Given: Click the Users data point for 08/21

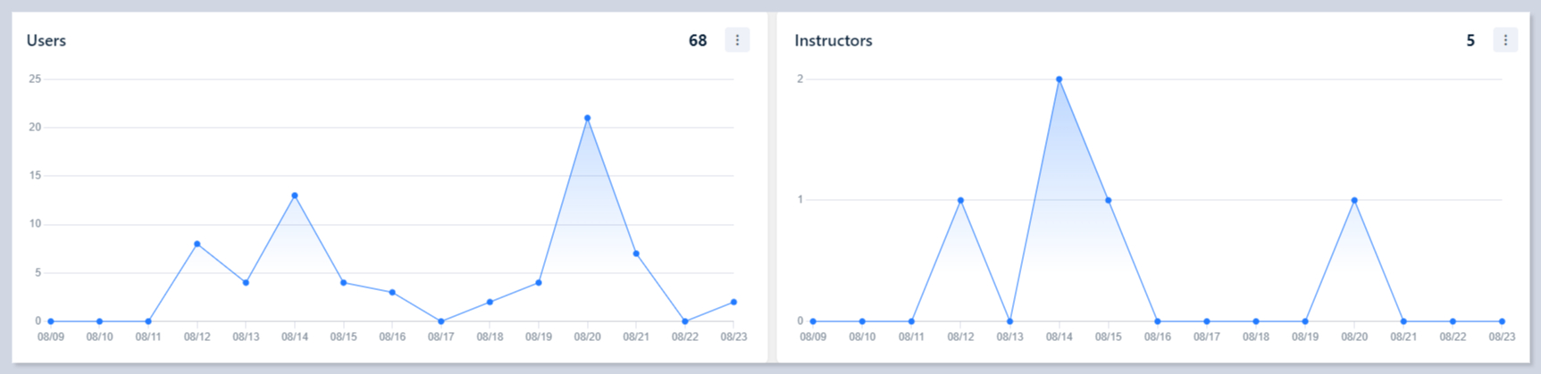Looking at the screenshot, I should (636, 253).
